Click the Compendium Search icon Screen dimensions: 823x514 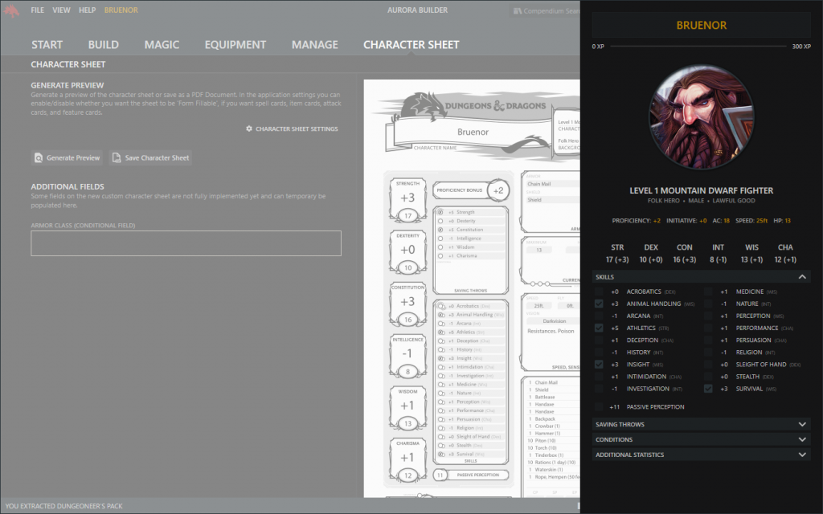[518, 10]
